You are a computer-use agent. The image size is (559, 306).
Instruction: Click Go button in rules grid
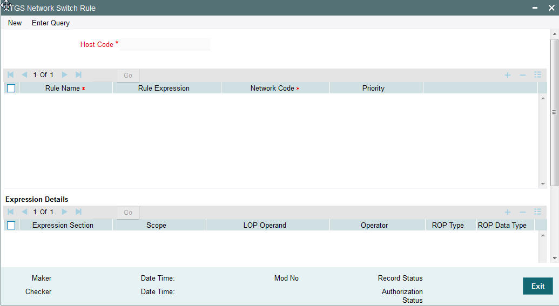point(128,75)
